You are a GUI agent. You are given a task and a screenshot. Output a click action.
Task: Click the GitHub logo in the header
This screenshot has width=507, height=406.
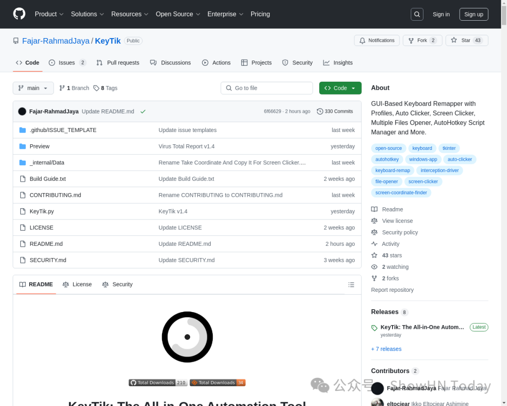19,14
